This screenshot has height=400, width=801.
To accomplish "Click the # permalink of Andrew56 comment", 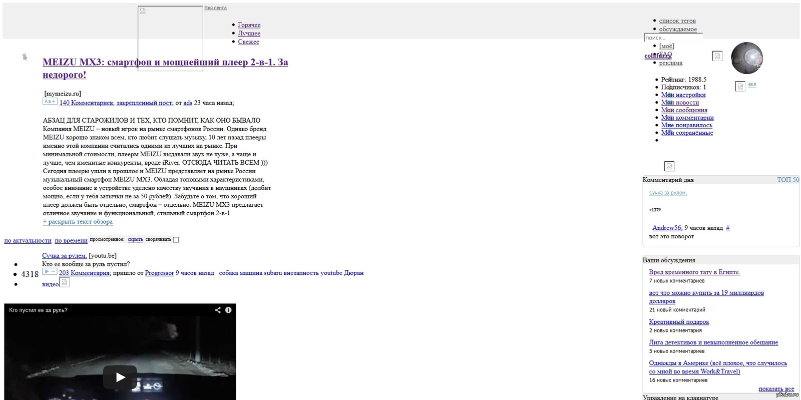I will tap(728, 228).
